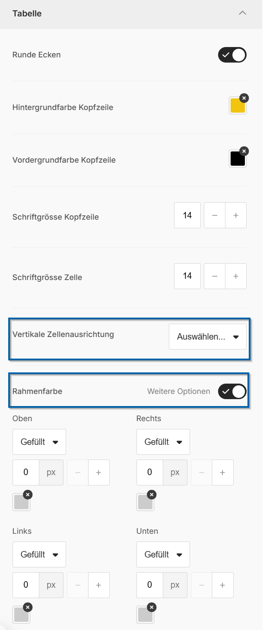Remove the Rechts border color with X icon
Screen dimensions: 263x630
pos(151,495)
